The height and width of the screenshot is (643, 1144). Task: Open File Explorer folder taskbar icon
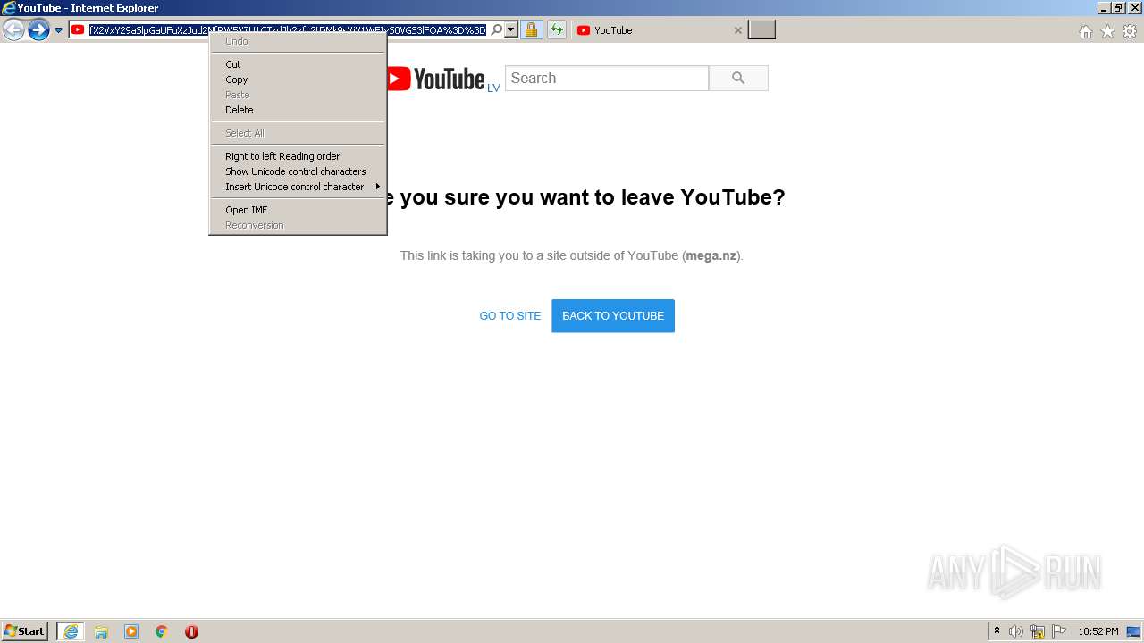click(x=101, y=631)
